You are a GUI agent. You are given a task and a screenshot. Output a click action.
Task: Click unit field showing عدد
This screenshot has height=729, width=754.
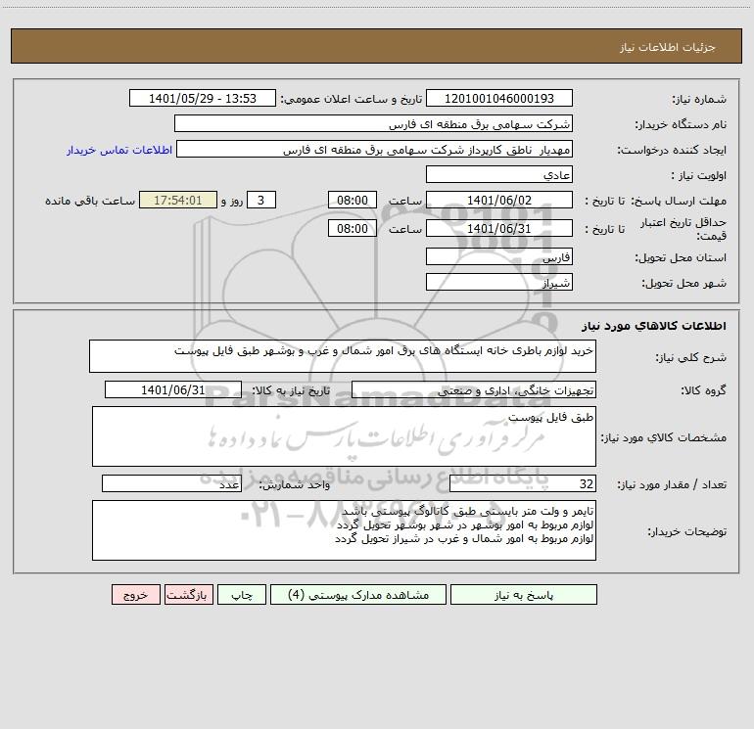(x=171, y=483)
